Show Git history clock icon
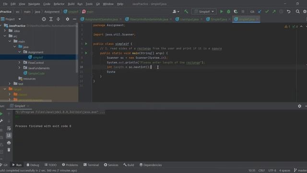The width and height of the screenshot is (307, 173). point(282,12)
